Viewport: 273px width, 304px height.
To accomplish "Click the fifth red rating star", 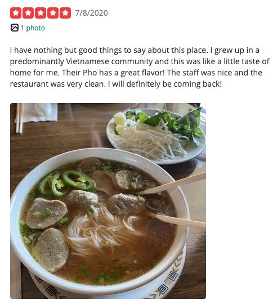I will (65, 13).
